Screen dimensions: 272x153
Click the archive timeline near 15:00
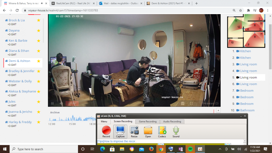(x=72, y=119)
